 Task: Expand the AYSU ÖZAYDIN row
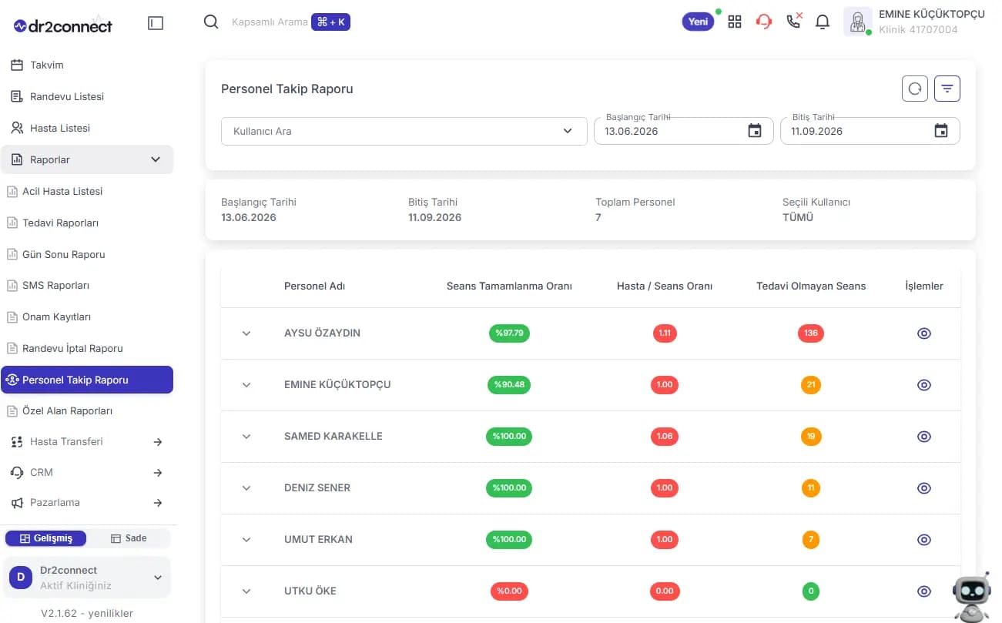(x=246, y=333)
